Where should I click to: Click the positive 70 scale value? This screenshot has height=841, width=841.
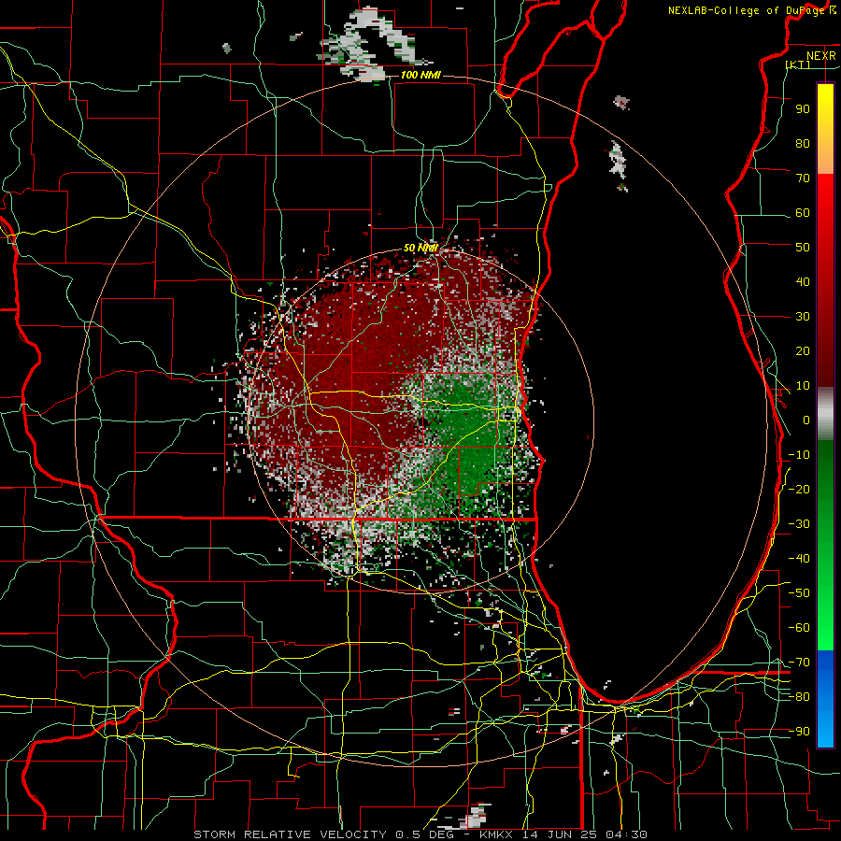tap(803, 178)
